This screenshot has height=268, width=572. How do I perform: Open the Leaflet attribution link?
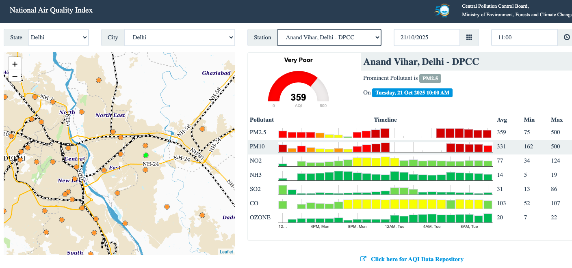point(226,252)
